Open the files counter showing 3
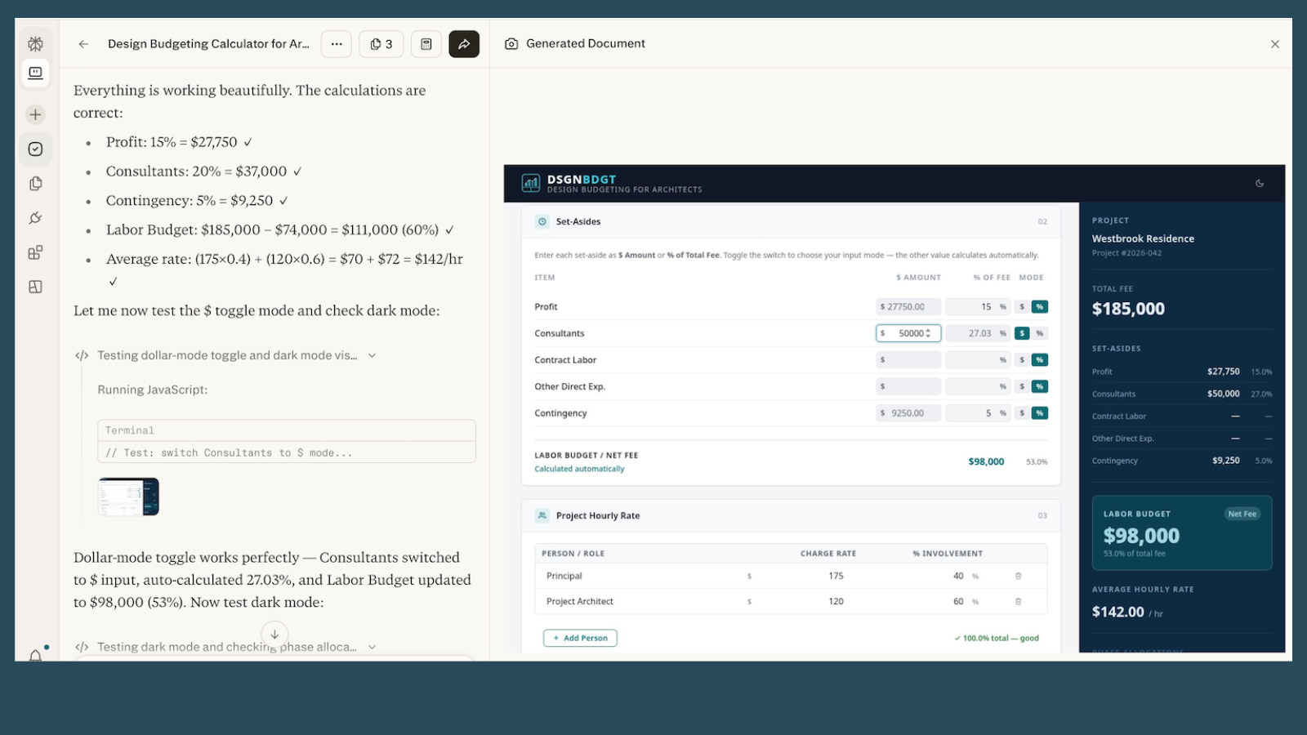Screen dimensions: 1307x735 (x=381, y=44)
